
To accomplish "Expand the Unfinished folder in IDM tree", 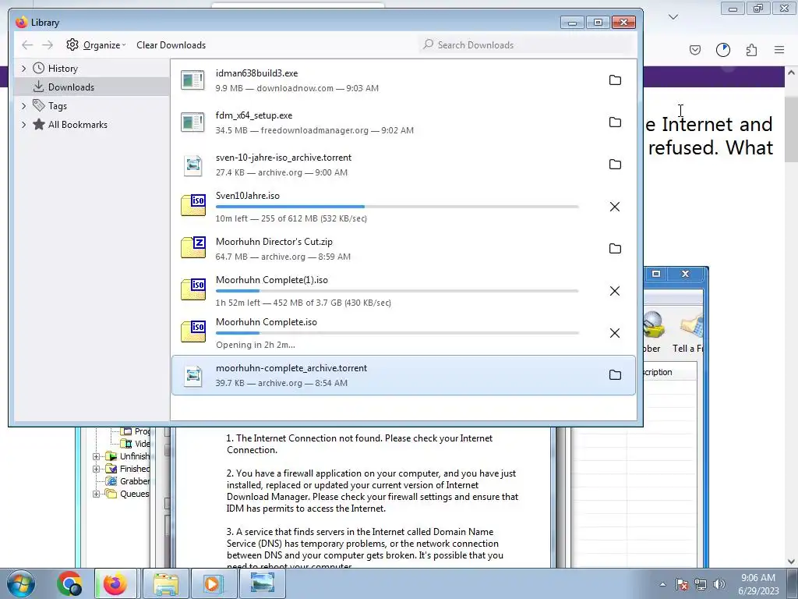I will coord(96,456).
